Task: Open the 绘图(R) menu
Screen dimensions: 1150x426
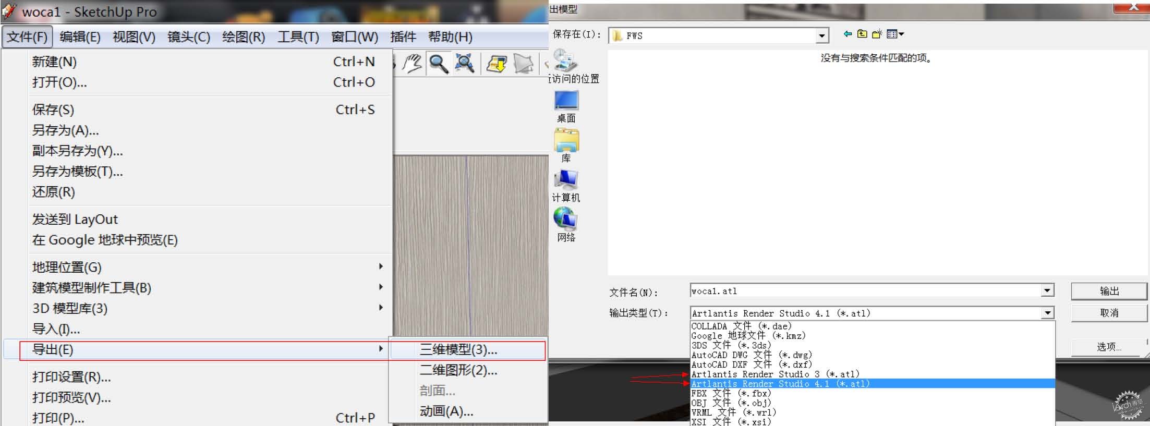Action: tap(243, 37)
